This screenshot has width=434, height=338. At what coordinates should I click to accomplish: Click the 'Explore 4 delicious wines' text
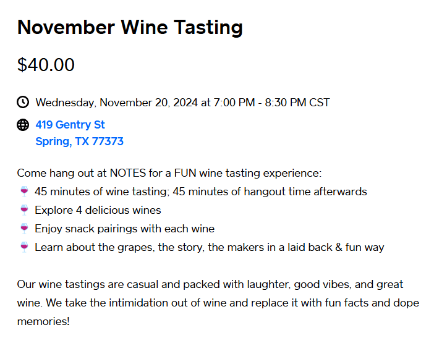coord(98,210)
